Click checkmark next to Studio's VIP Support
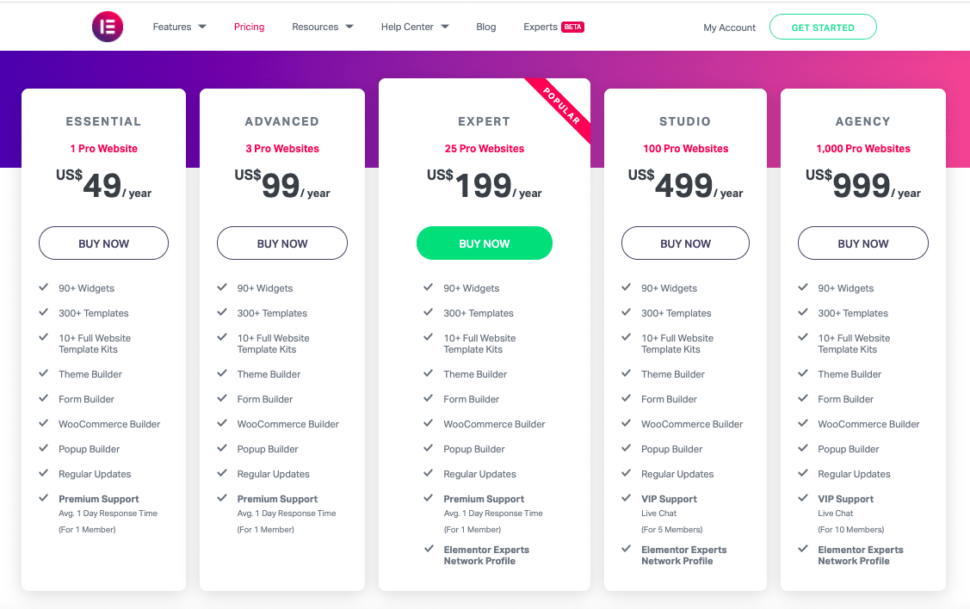970x609 pixels. [626, 498]
